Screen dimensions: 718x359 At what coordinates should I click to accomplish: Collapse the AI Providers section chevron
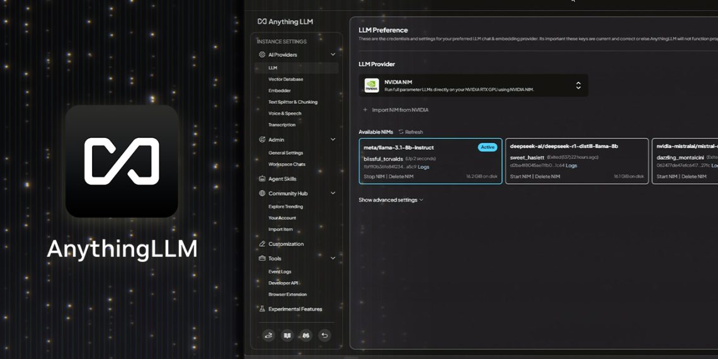click(x=333, y=55)
